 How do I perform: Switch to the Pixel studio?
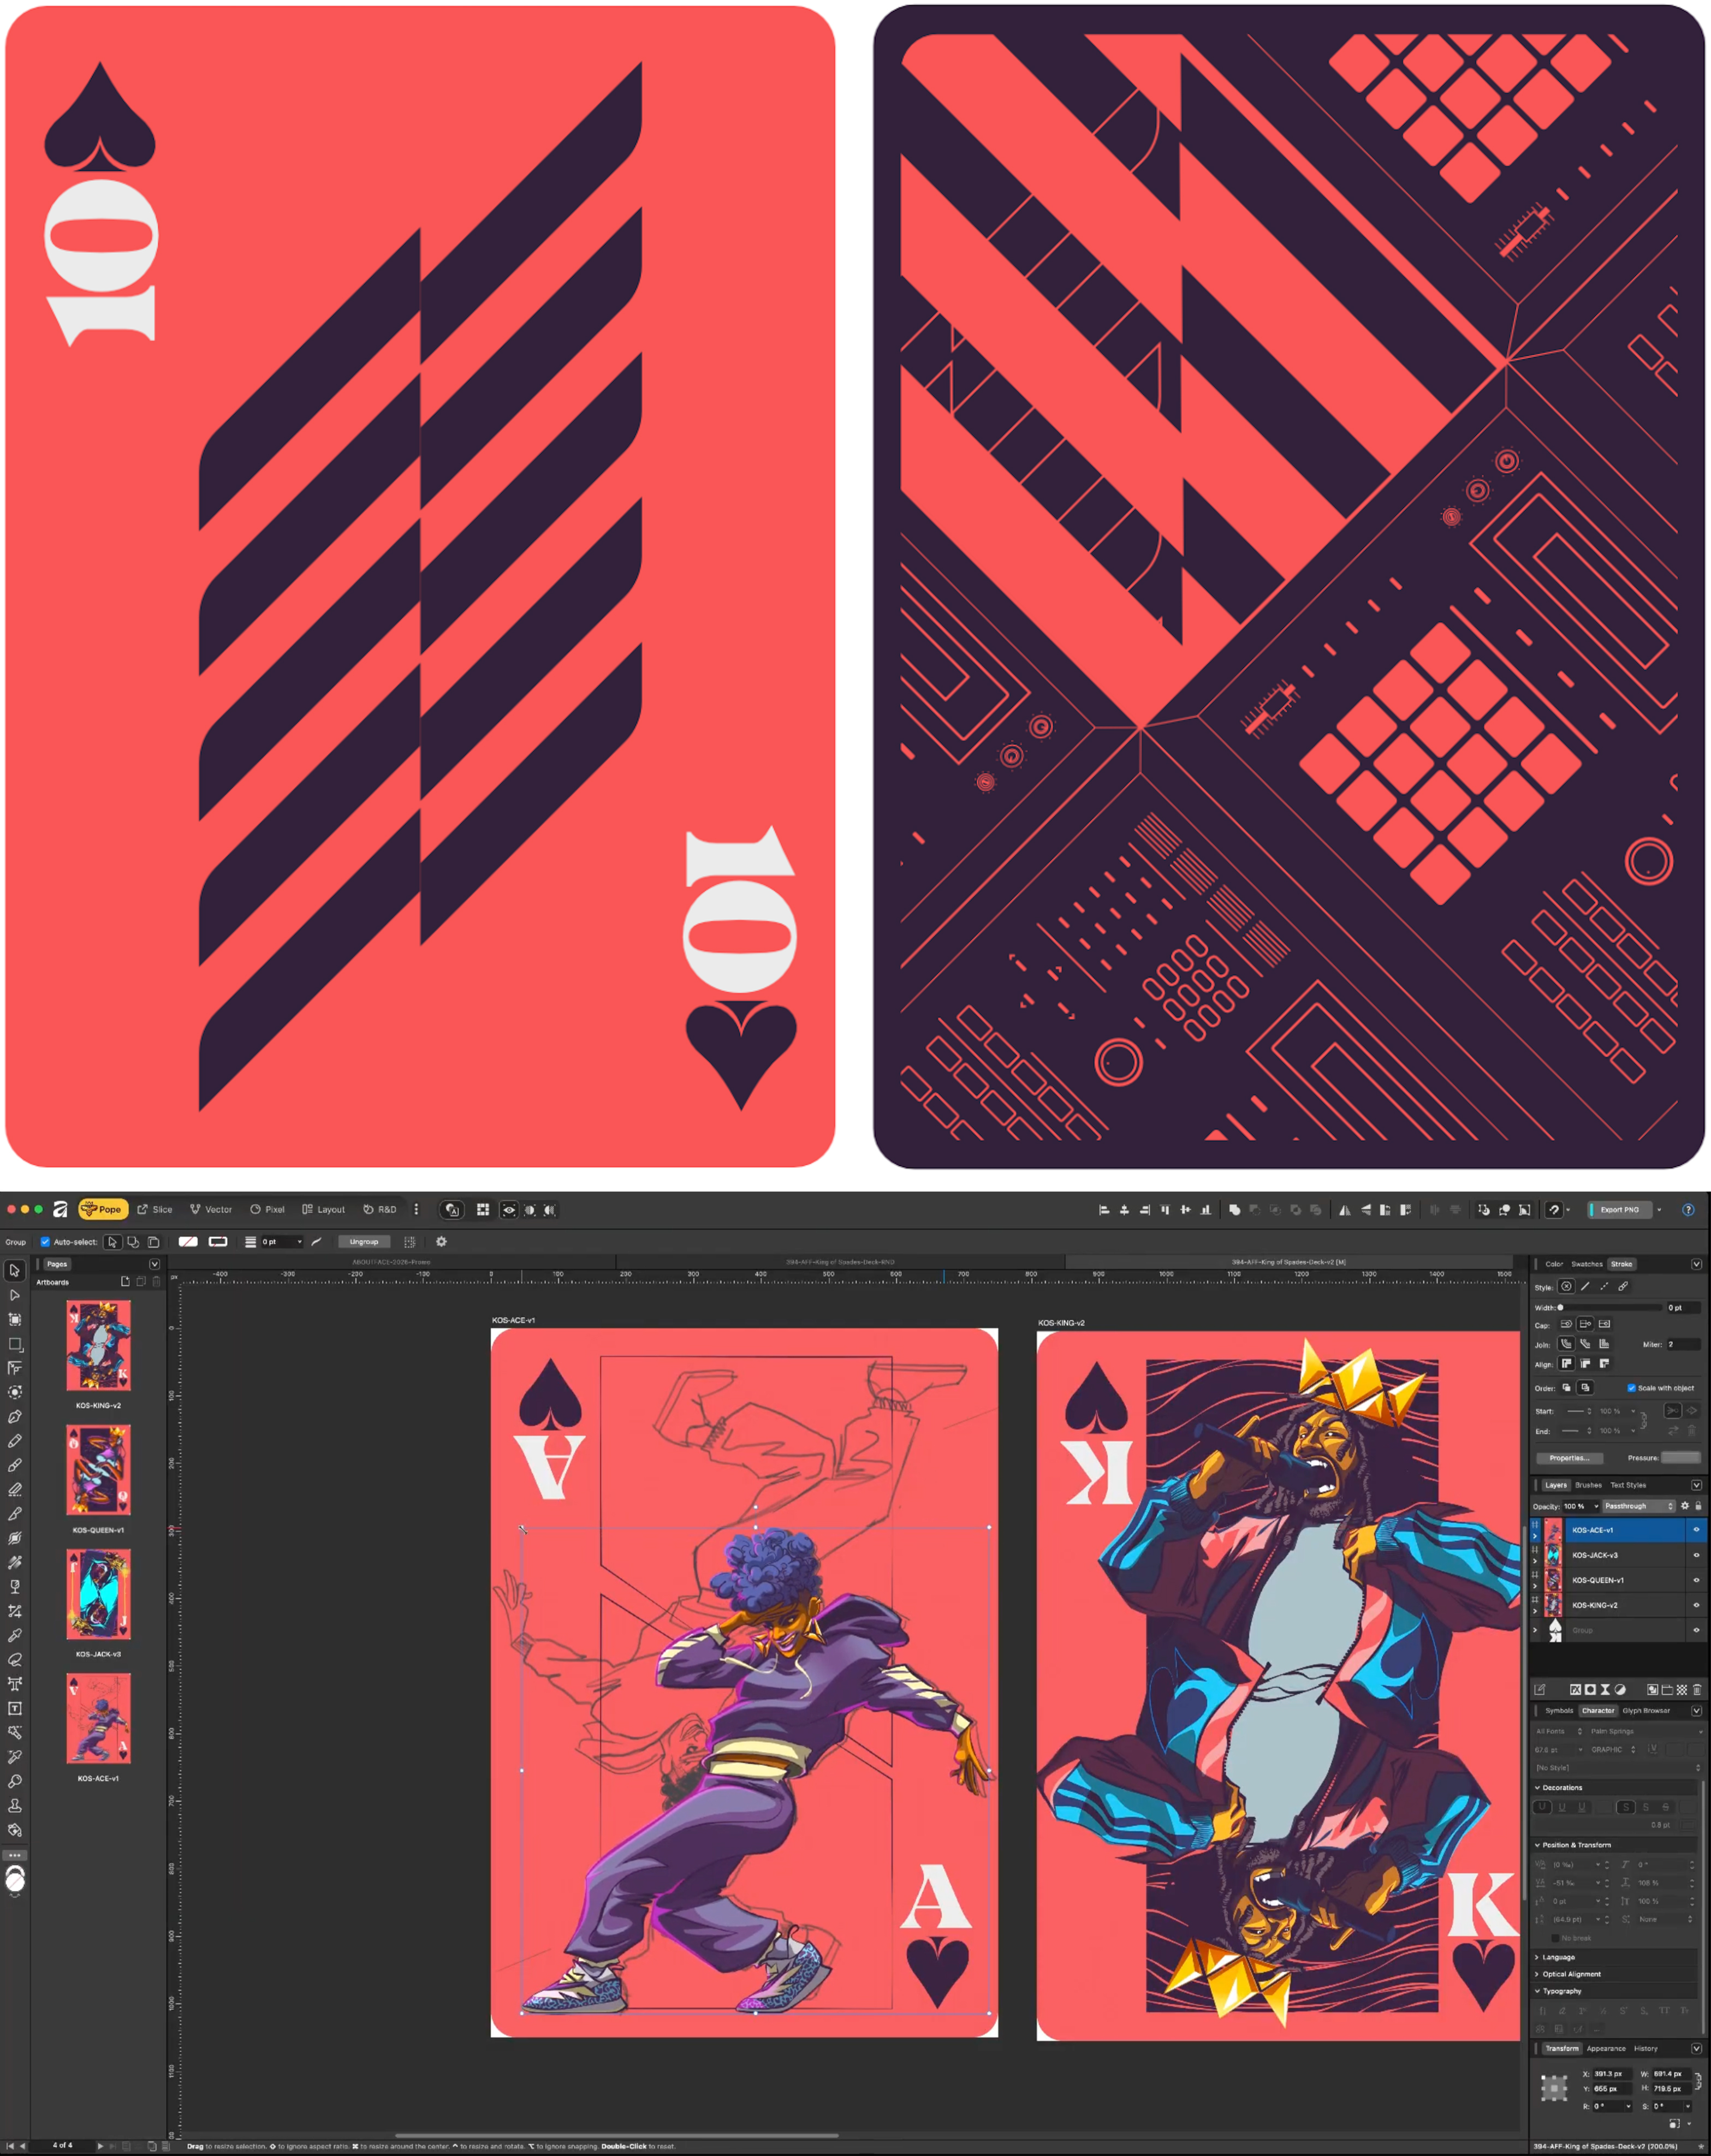coord(267,1210)
